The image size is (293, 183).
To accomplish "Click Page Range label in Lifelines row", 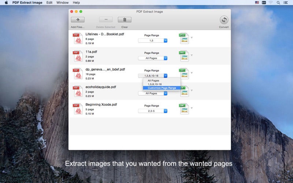I will [152, 35].
